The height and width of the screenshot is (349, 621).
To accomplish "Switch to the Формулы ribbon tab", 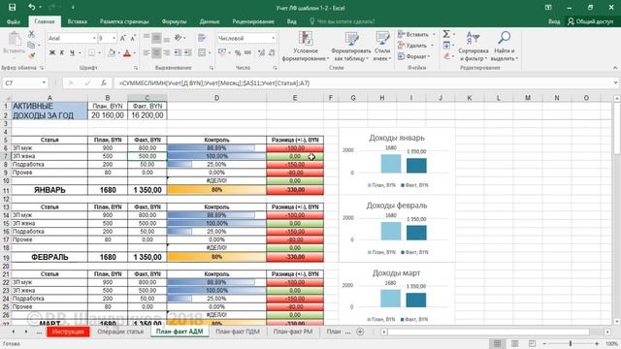I will click(174, 21).
